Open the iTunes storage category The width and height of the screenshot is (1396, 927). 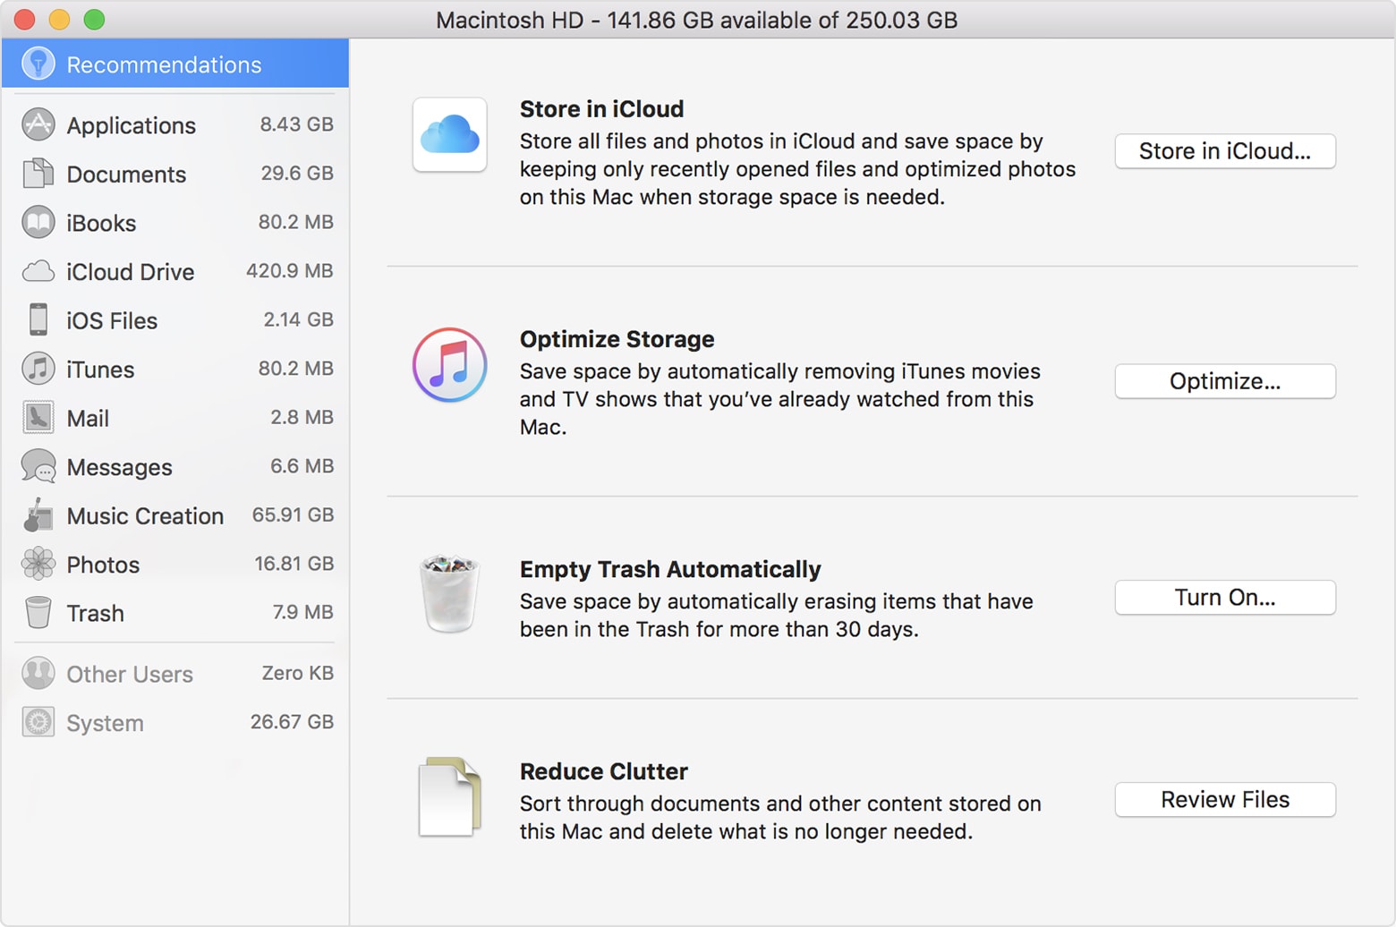point(100,370)
